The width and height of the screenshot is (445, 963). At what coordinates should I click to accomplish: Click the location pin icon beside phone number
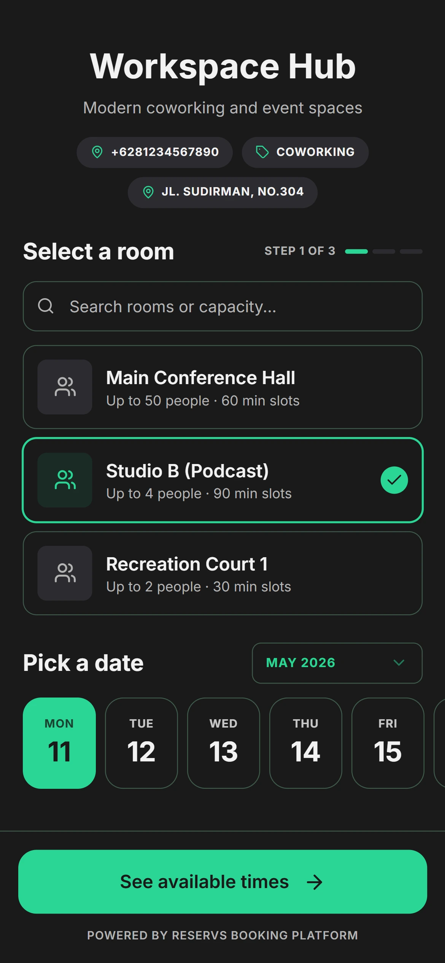[x=97, y=152]
